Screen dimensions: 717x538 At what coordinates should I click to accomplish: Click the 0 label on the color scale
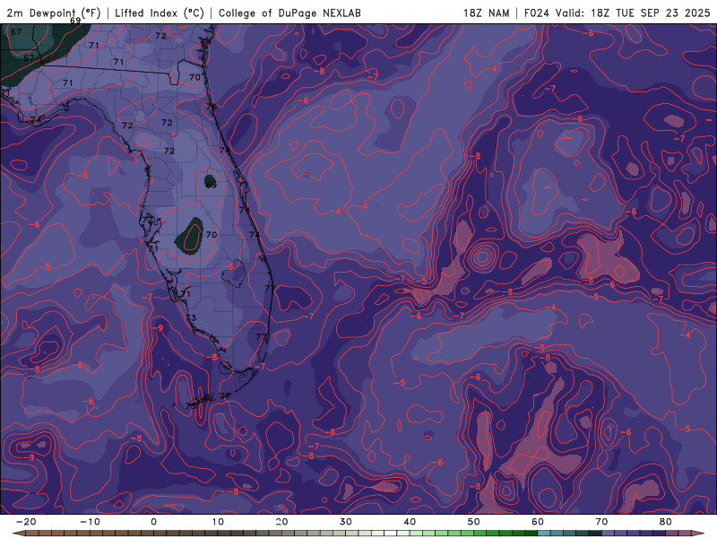coord(153,522)
